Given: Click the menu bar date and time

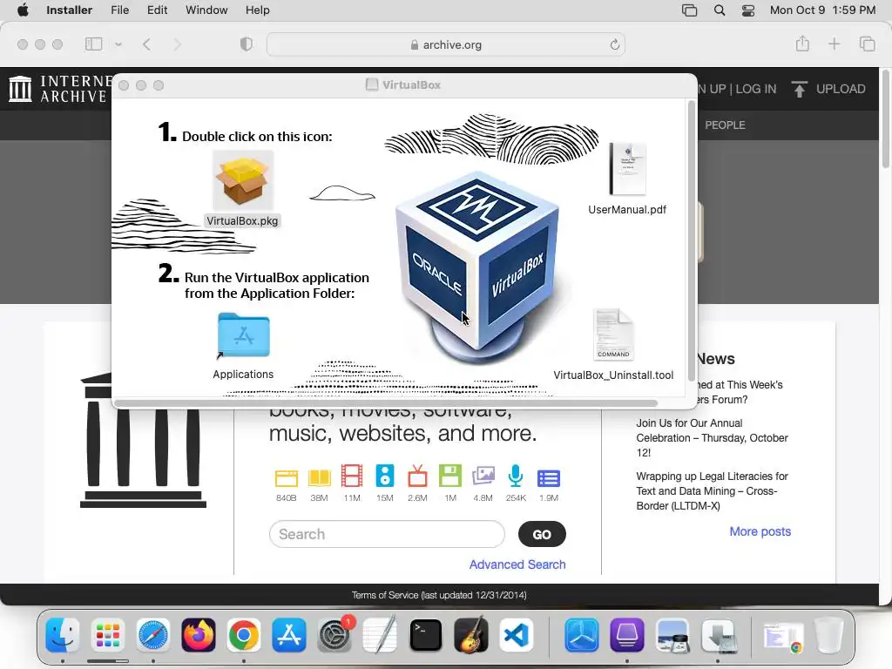Looking at the screenshot, I should click(x=822, y=10).
